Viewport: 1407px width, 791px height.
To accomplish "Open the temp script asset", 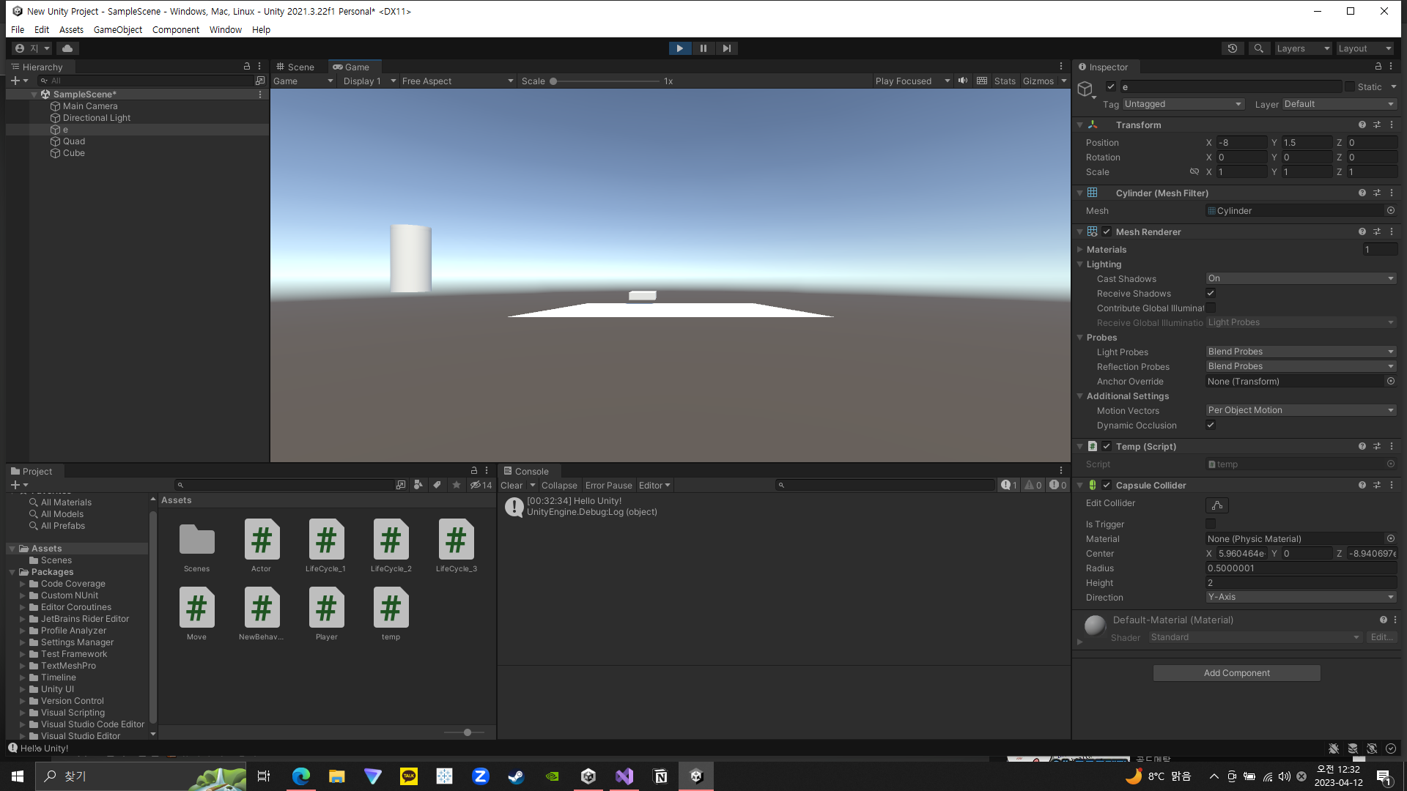I will (391, 609).
